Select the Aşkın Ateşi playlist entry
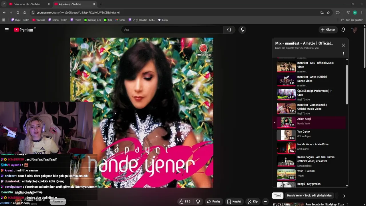This screenshot has height=206, width=366. [x=310, y=122]
